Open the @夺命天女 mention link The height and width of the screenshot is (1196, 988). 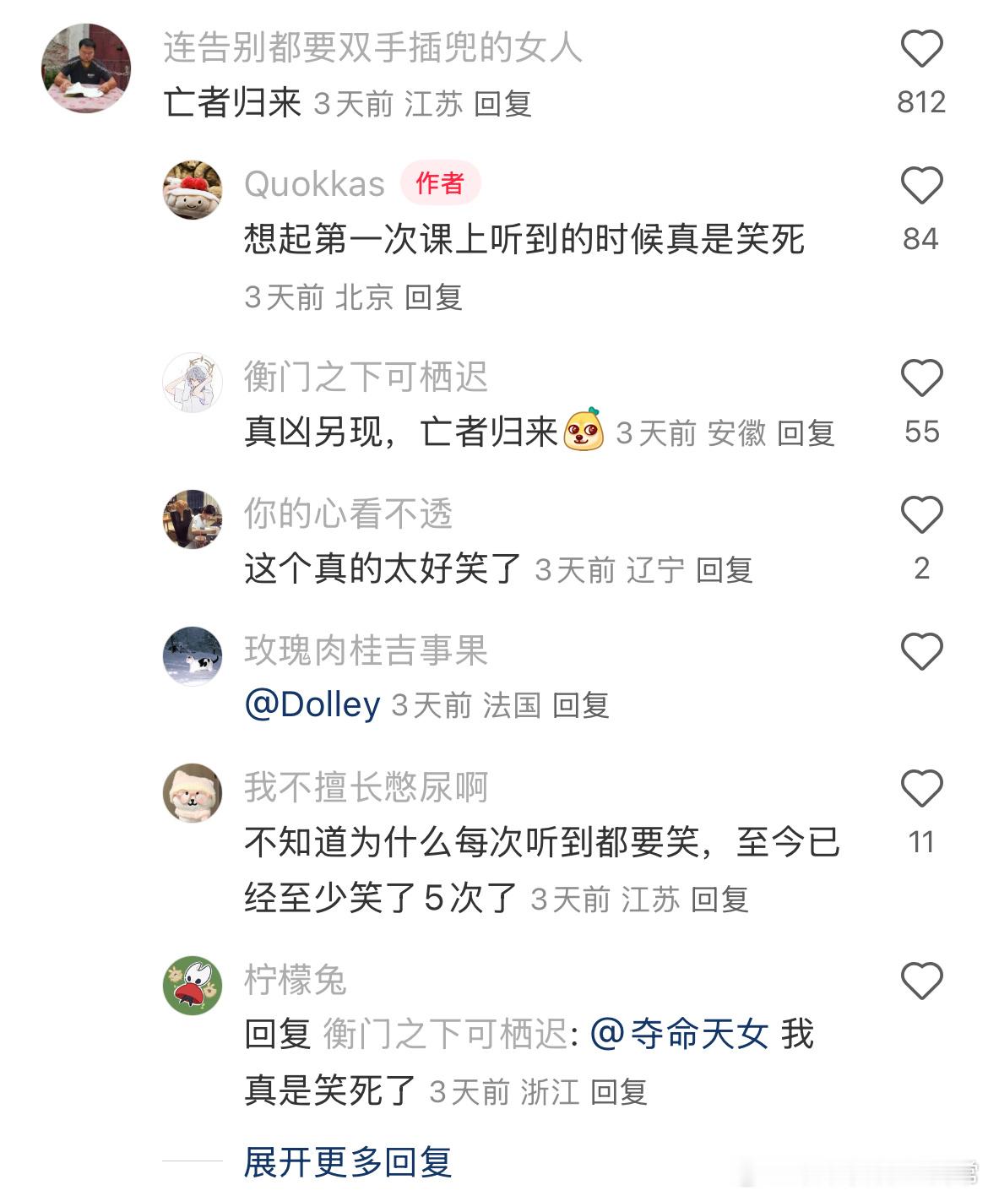point(679,1034)
